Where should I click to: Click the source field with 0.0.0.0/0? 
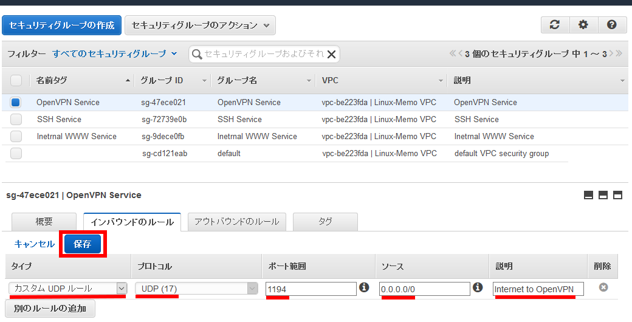pos(424,289)
